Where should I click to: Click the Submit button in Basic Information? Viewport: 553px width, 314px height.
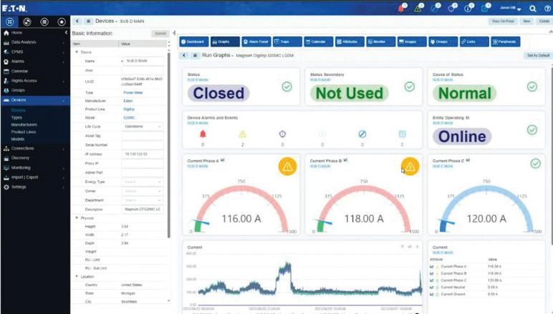click(x=160, y=34)
